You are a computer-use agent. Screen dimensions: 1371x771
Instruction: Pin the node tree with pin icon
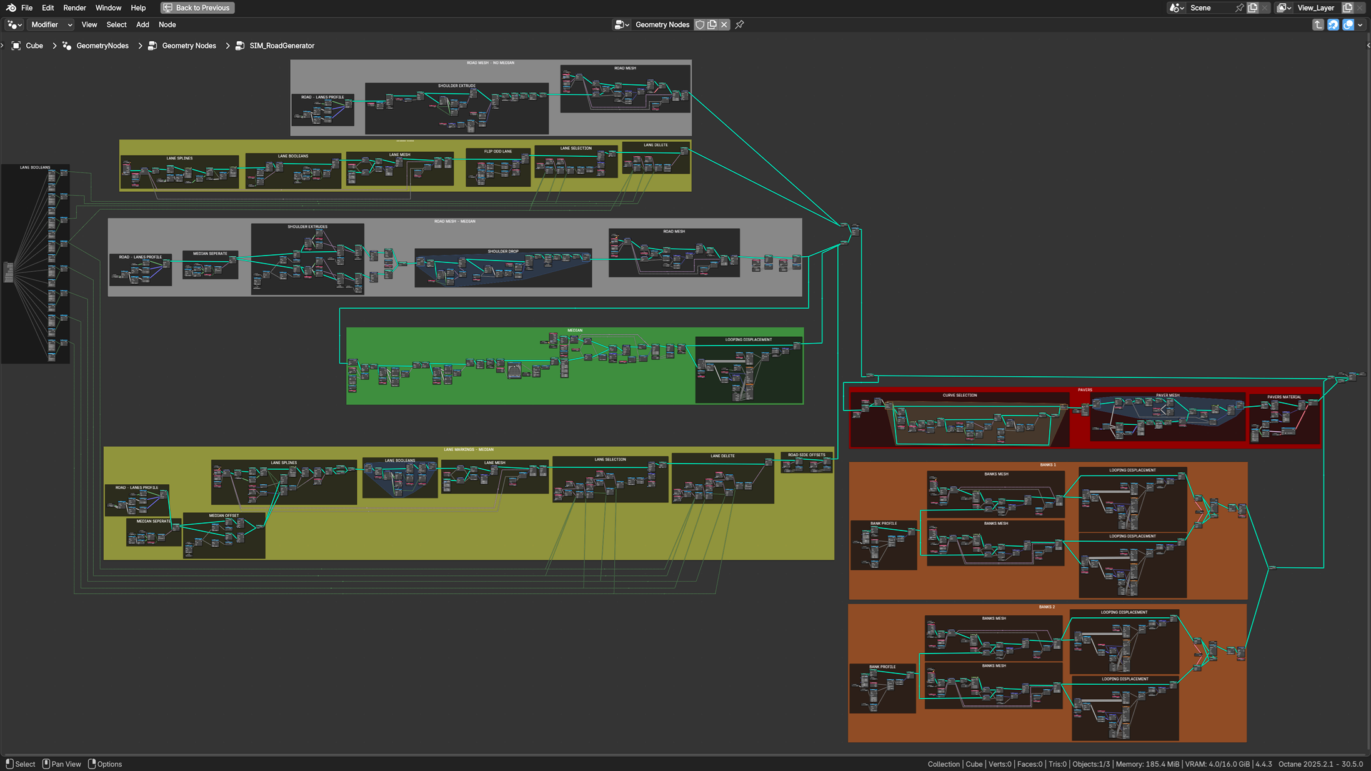[740, 25]
